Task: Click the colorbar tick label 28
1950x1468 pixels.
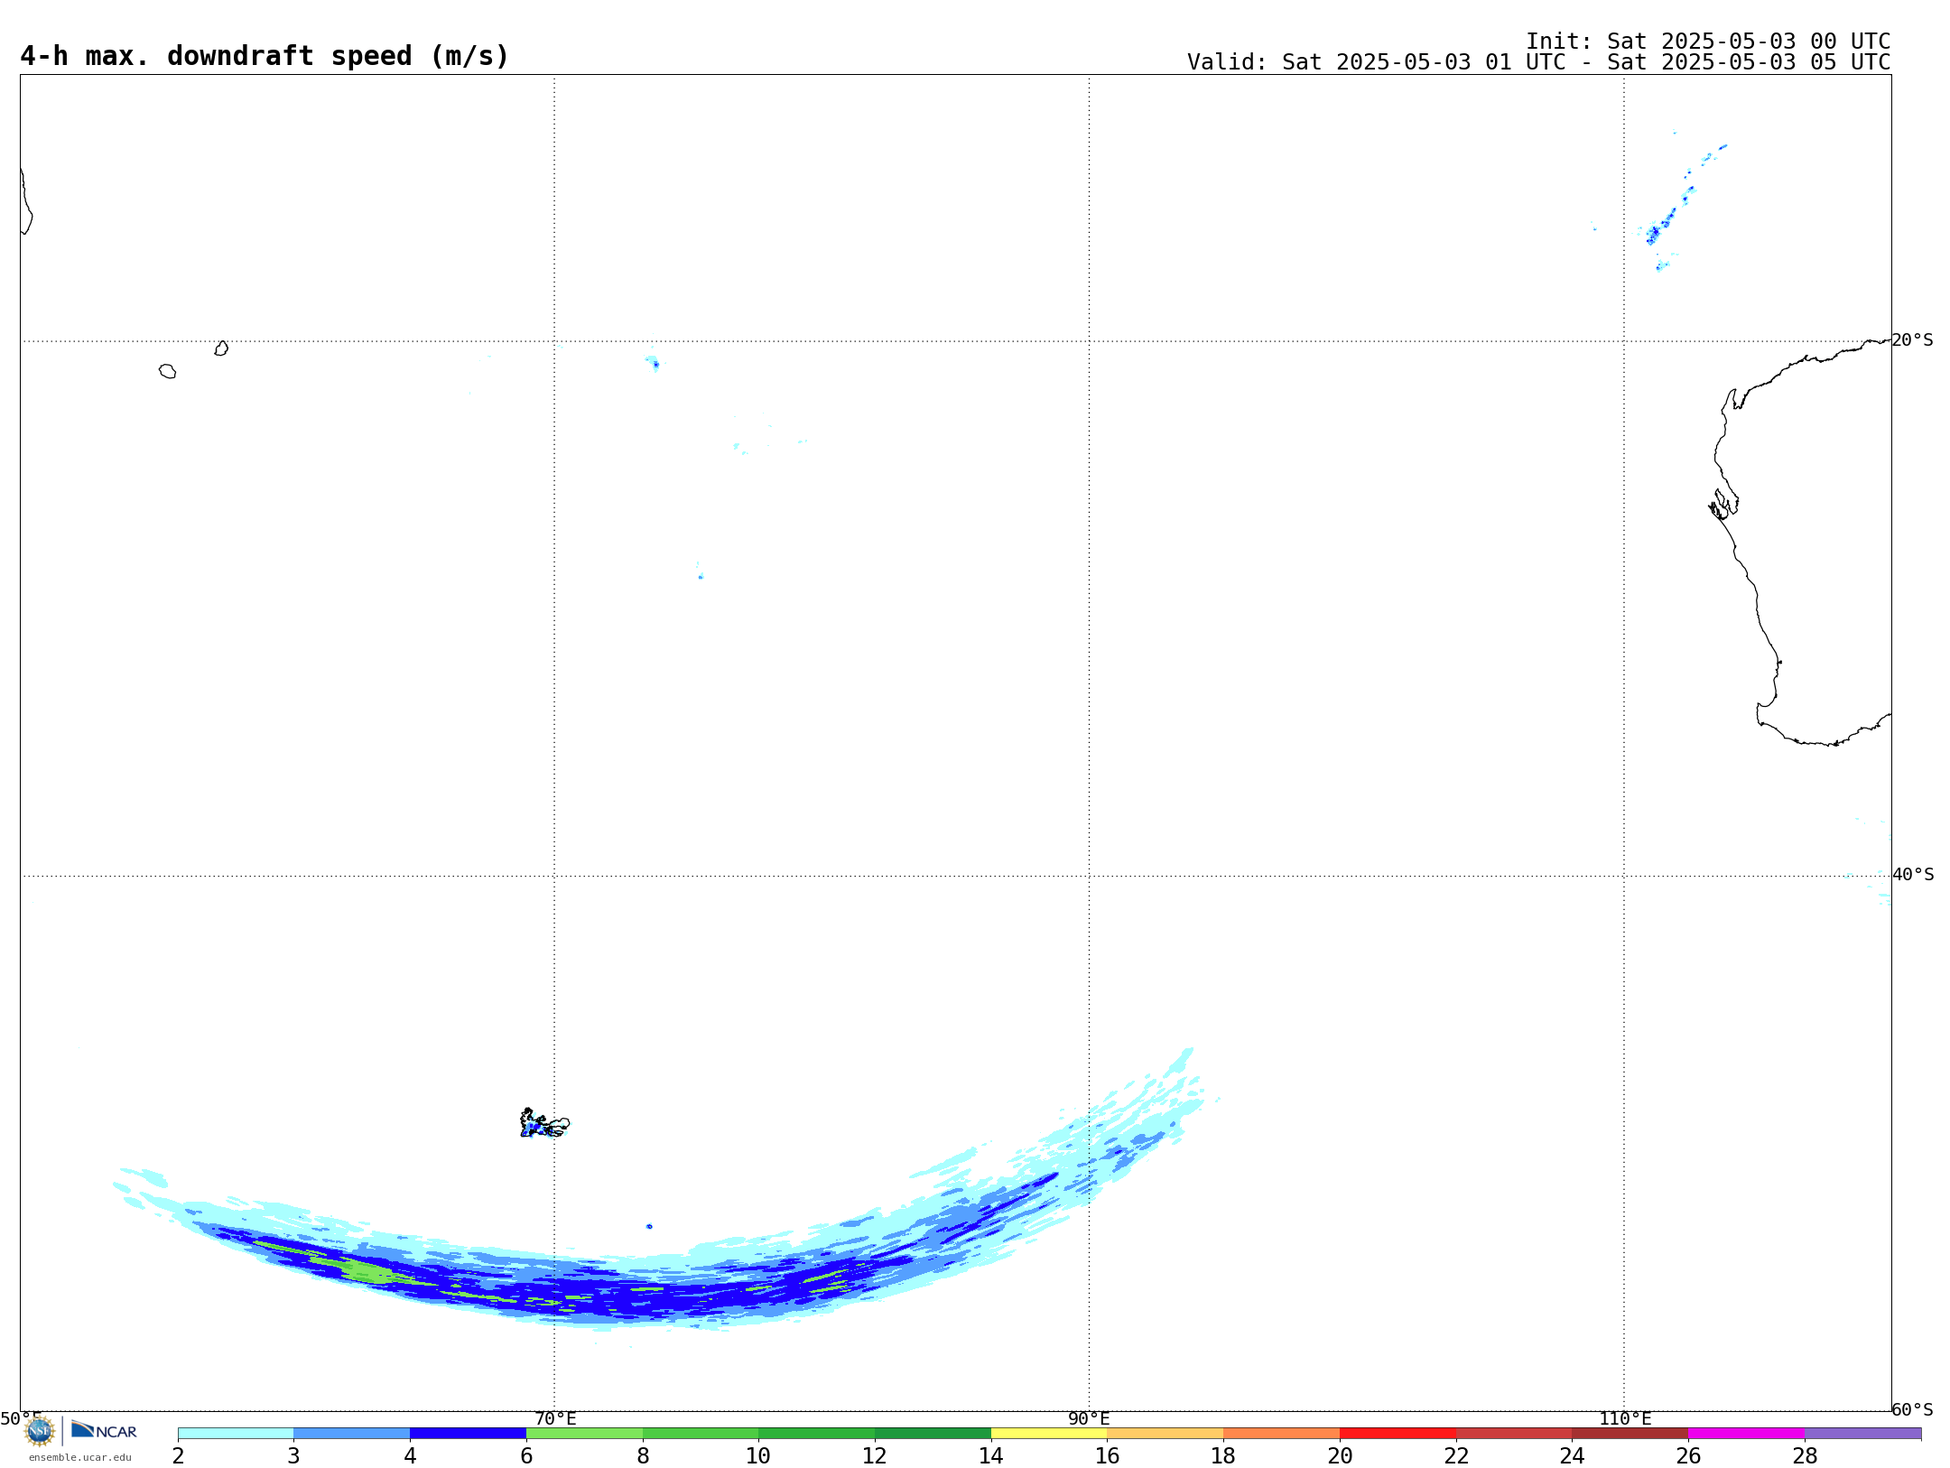Action: click(x=1805, y=1455)
